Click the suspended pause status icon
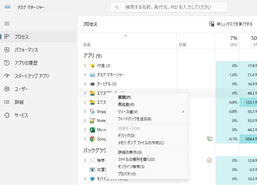Screen dimensions: 257x185 [209, 160]
